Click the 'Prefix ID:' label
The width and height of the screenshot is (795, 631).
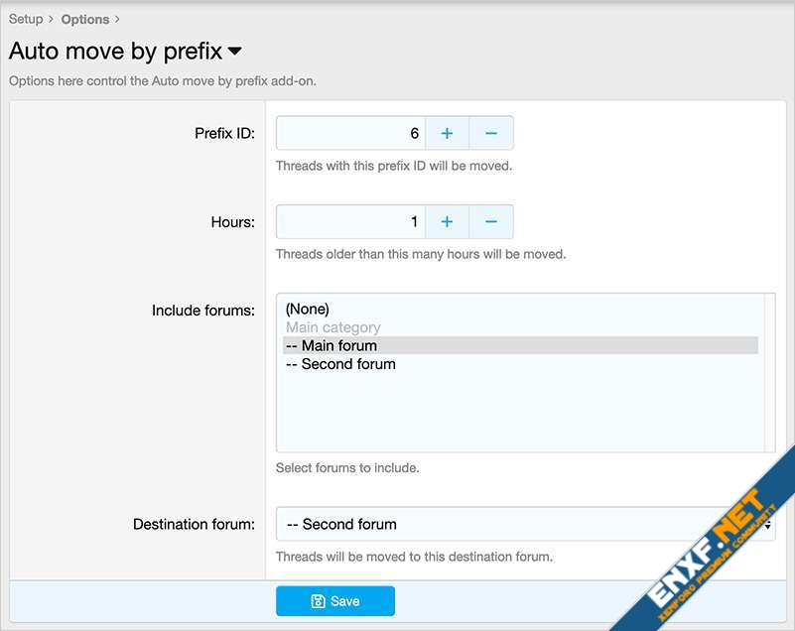[224, 133]
